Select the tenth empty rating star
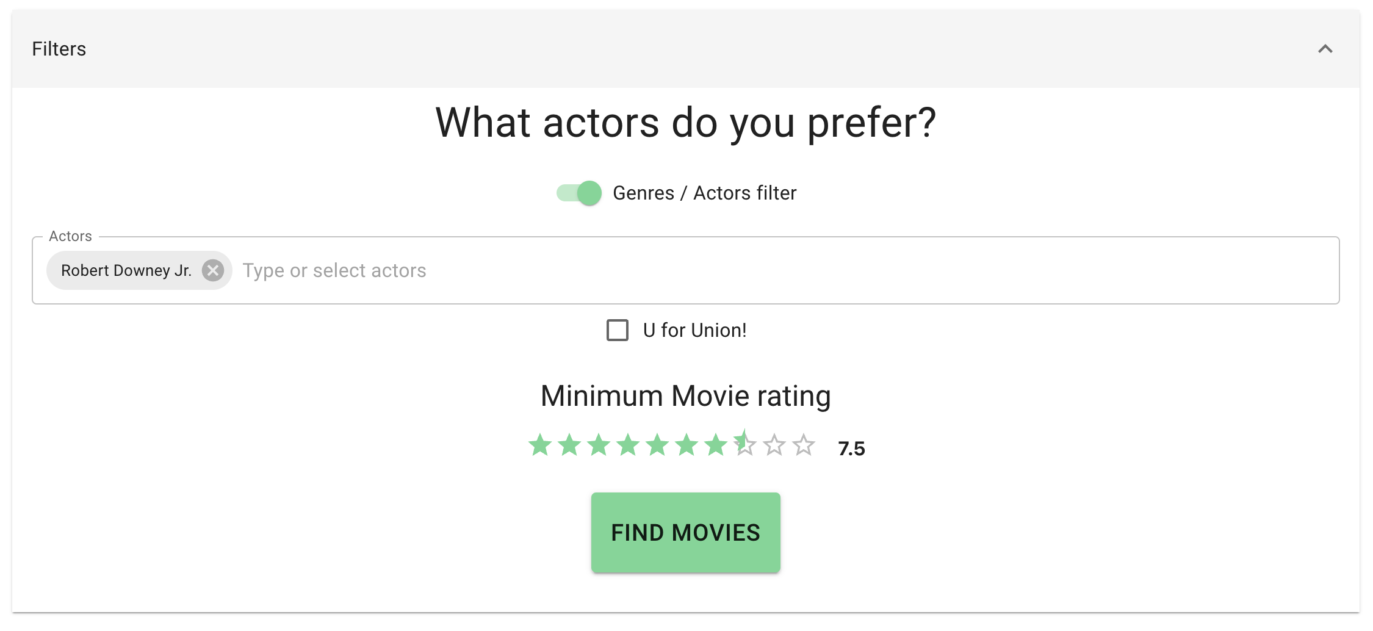 point(804,445)
